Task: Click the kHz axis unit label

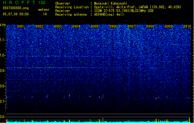Action: point(3,25)
